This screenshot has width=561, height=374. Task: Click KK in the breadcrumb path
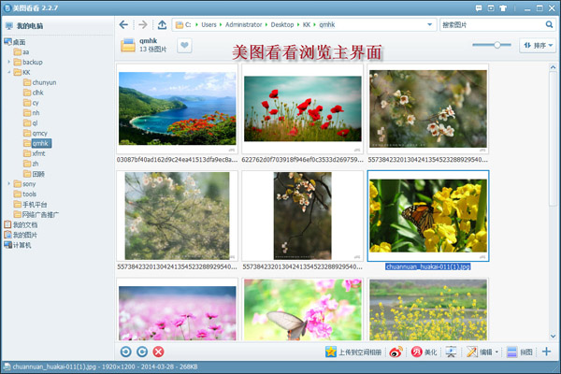307,24
